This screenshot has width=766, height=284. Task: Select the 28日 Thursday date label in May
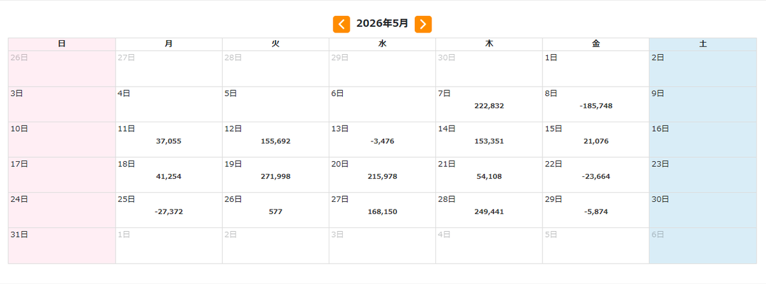(x=447, y=199)
